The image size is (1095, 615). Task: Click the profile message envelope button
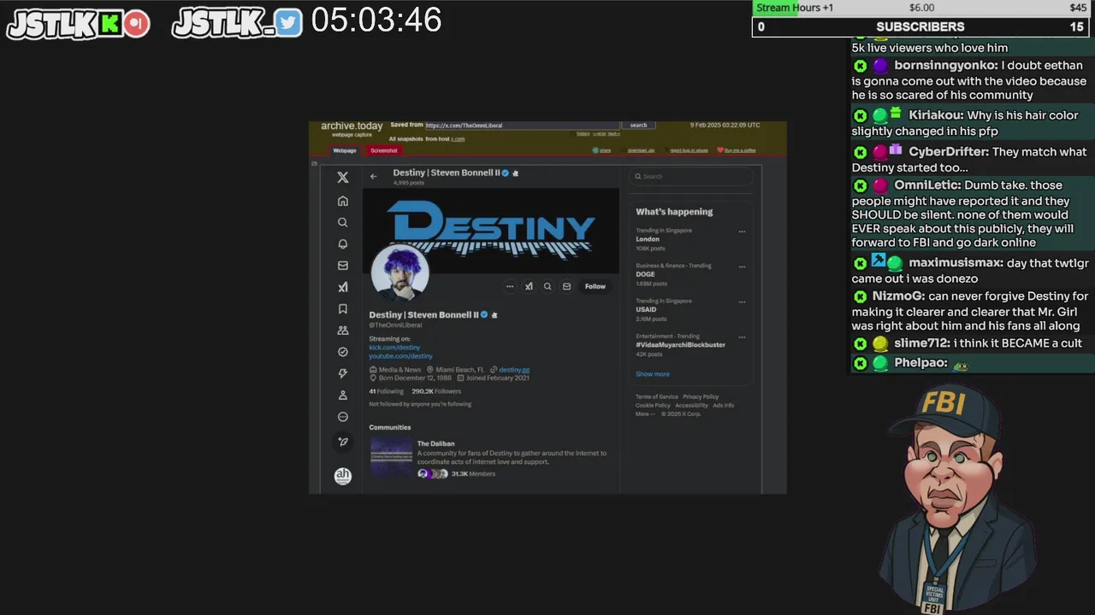(x=566, y=287)
